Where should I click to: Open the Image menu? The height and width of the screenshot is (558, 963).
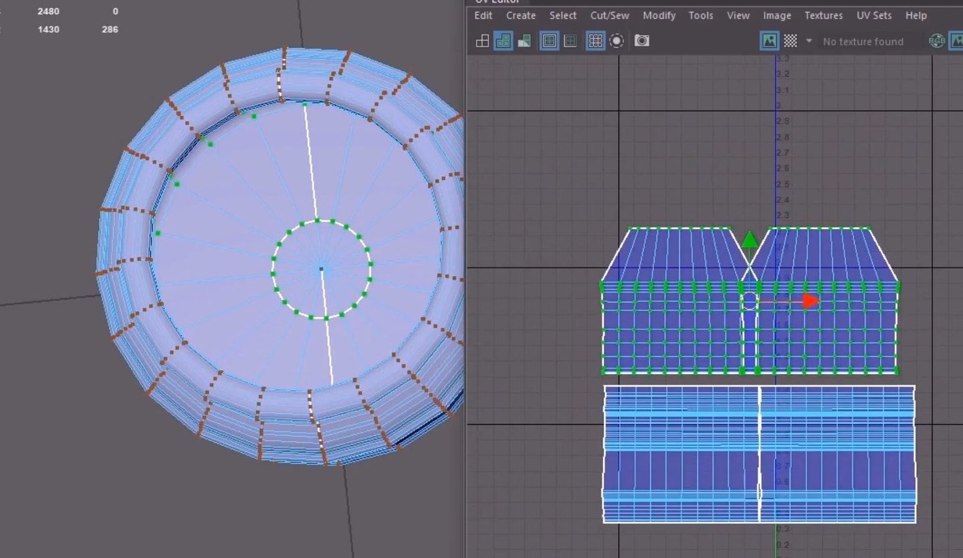coord(777,15)
